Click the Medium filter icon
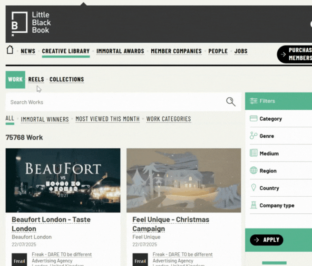The height and width of the screenshot is (266, 312). [x=253, y=153]
